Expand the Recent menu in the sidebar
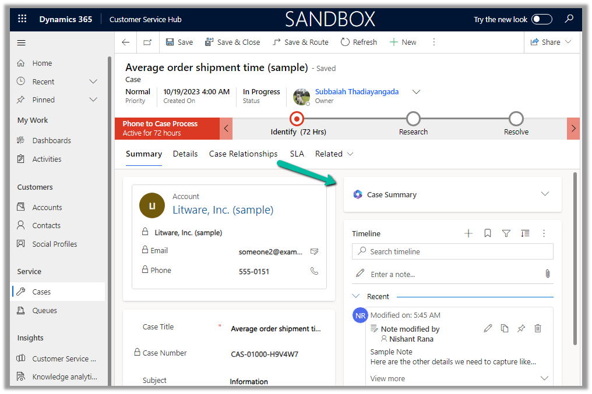The width and height of the screenshot is (592, 394). pos(93,81)
